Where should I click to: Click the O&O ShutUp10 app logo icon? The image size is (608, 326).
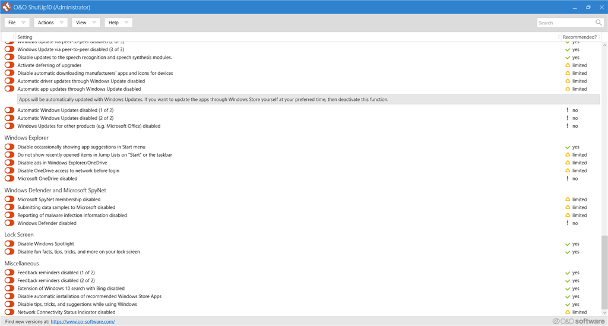7,7
